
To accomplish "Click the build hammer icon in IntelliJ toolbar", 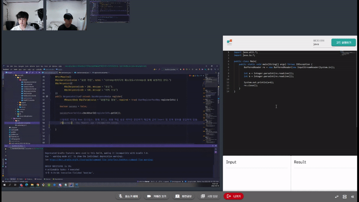I will (x=160, y=70).
